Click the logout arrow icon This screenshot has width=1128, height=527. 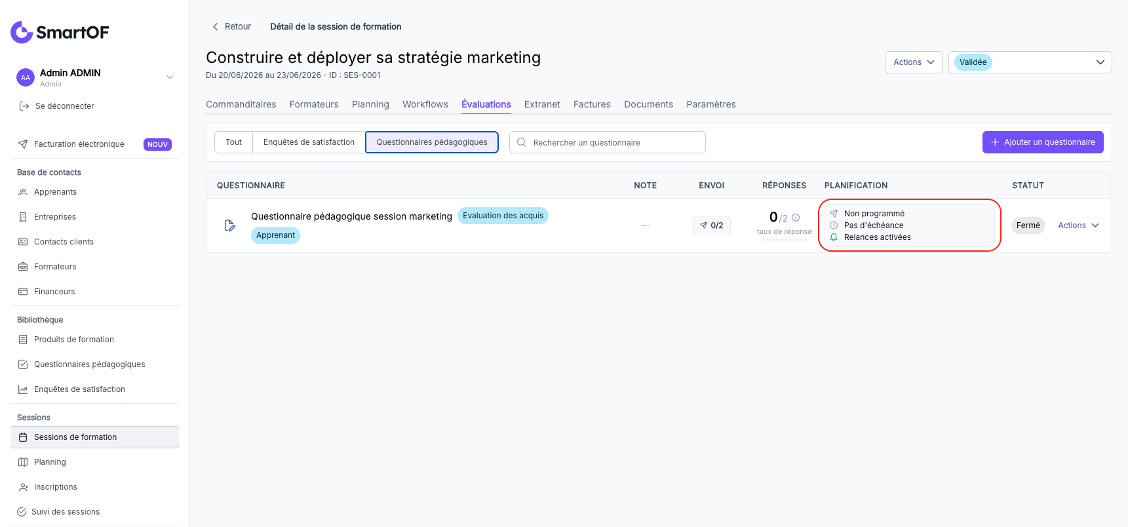click(x=24, y=106)
